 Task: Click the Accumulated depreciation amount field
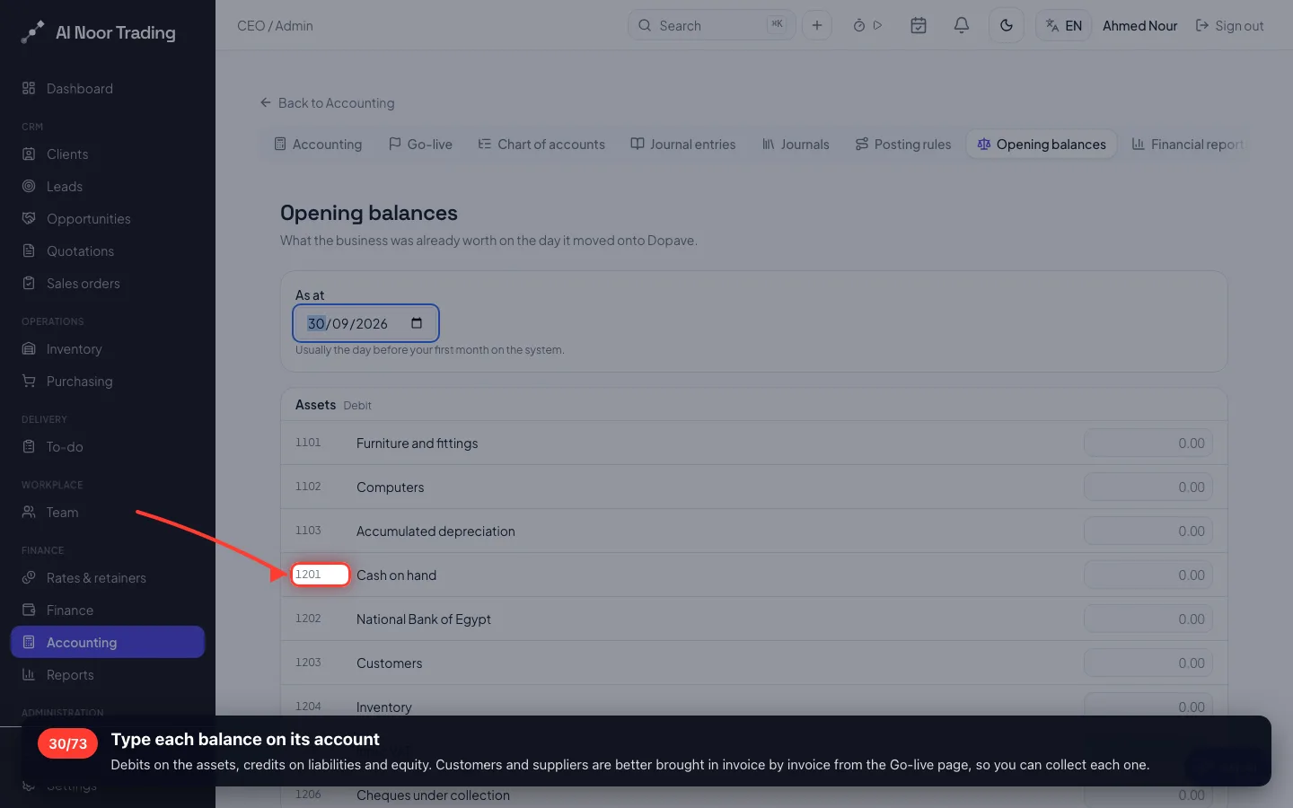point(1148,531)
